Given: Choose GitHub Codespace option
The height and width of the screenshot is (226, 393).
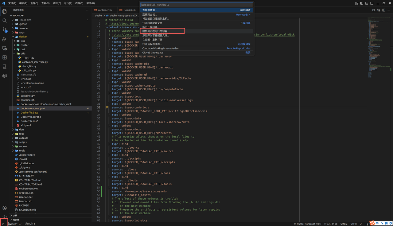Looking at the screenshot, I should [196, 53].
